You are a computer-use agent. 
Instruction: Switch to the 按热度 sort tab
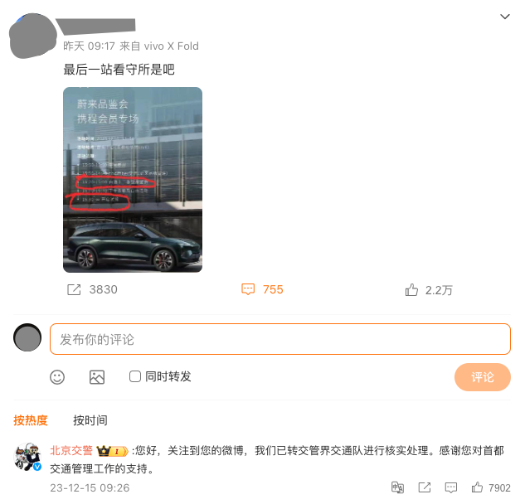click(x=31, y=420)
